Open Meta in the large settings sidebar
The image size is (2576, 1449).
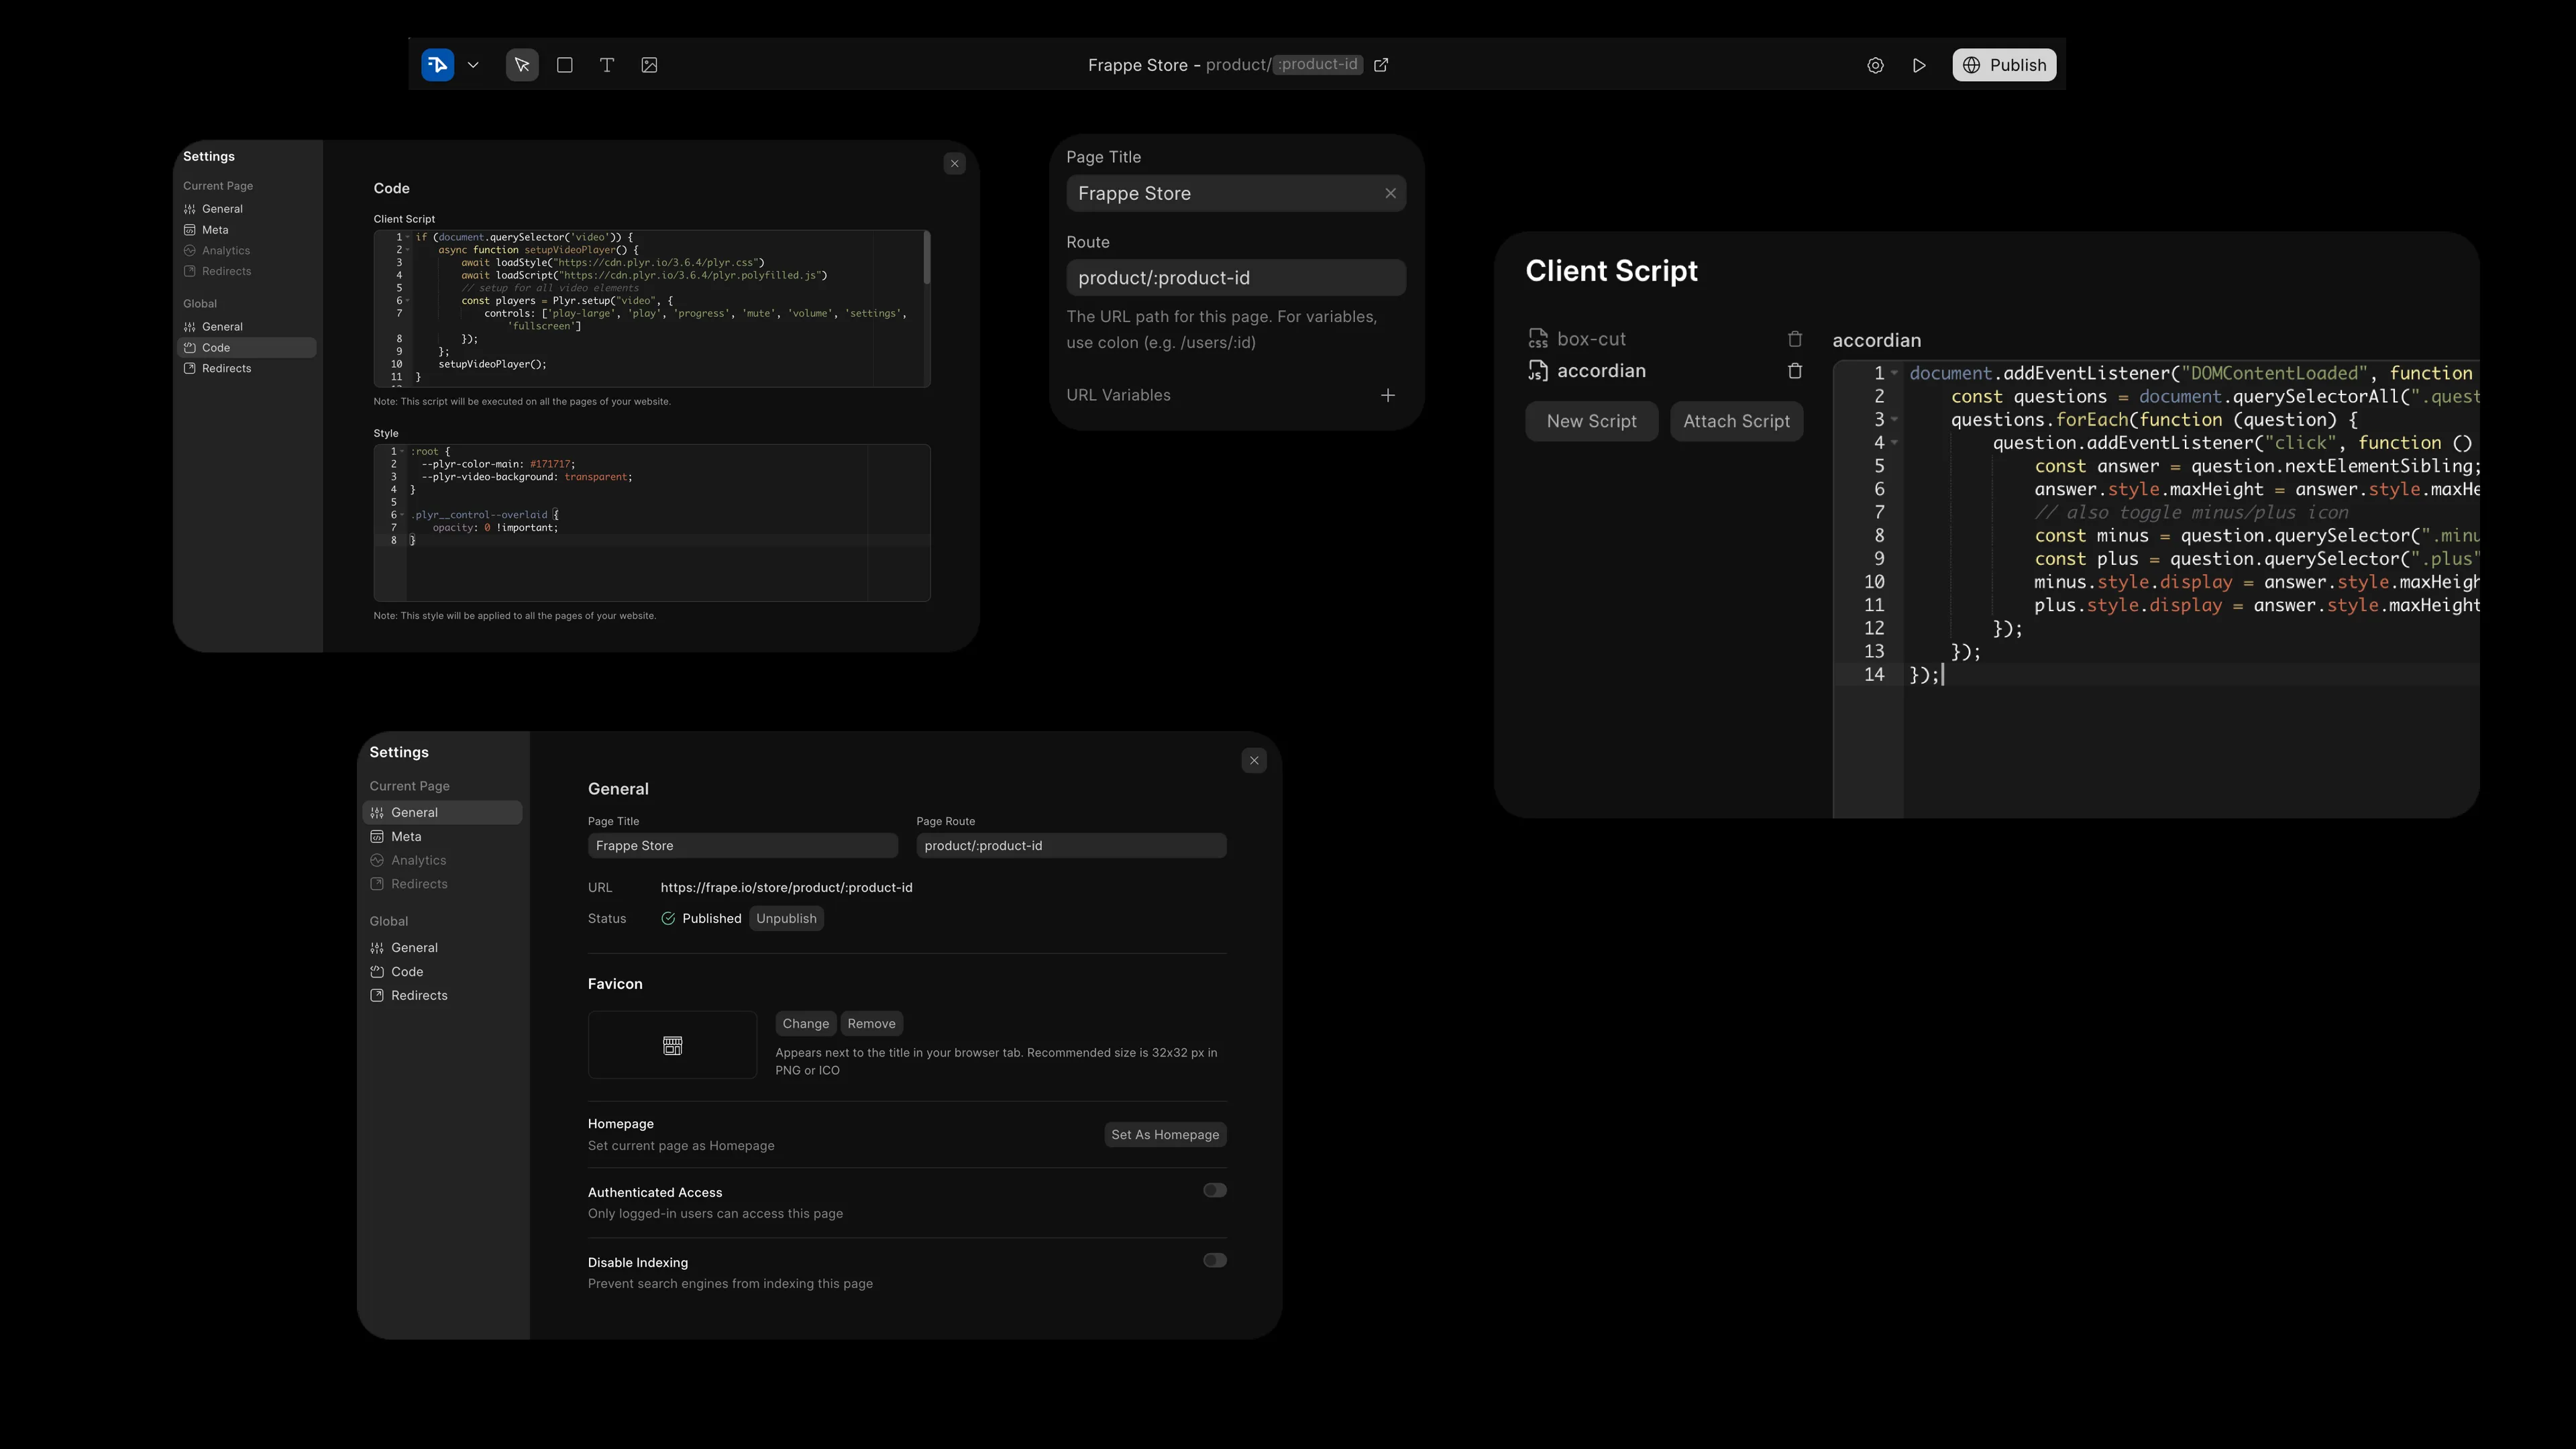tap(442, 837)
